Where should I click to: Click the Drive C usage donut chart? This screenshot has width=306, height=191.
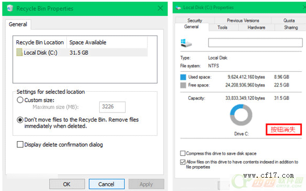241,115
